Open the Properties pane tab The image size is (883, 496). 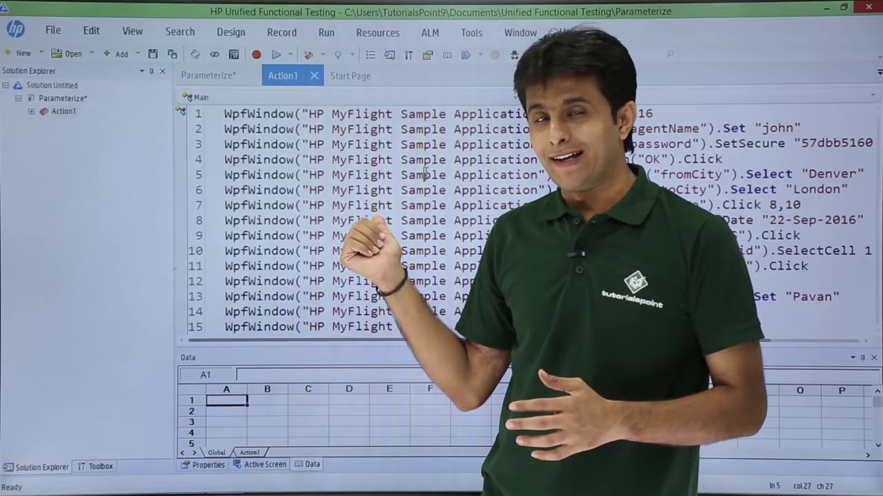[203, 464]
